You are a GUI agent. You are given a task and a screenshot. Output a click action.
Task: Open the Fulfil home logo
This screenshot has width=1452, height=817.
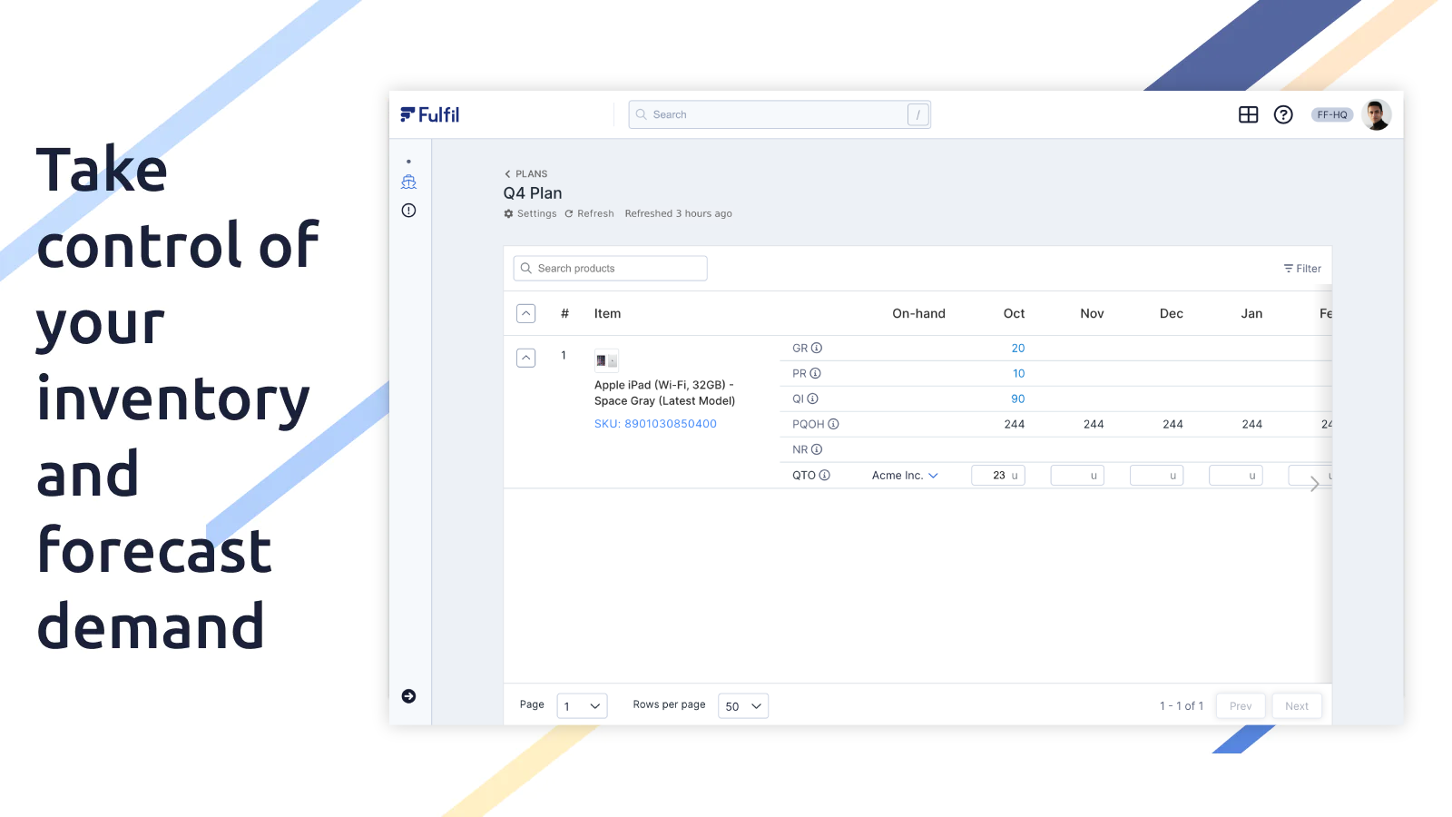(430, 114)
